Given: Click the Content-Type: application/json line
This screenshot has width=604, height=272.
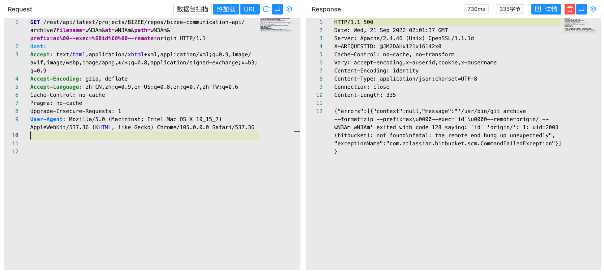Looking at the screenshot, I should click(405, 79).
